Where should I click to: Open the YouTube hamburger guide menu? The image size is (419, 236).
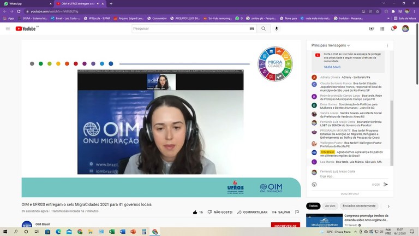(8, 28)
